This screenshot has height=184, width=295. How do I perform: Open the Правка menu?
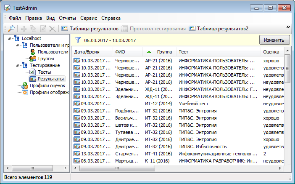[x=34, y=18]
